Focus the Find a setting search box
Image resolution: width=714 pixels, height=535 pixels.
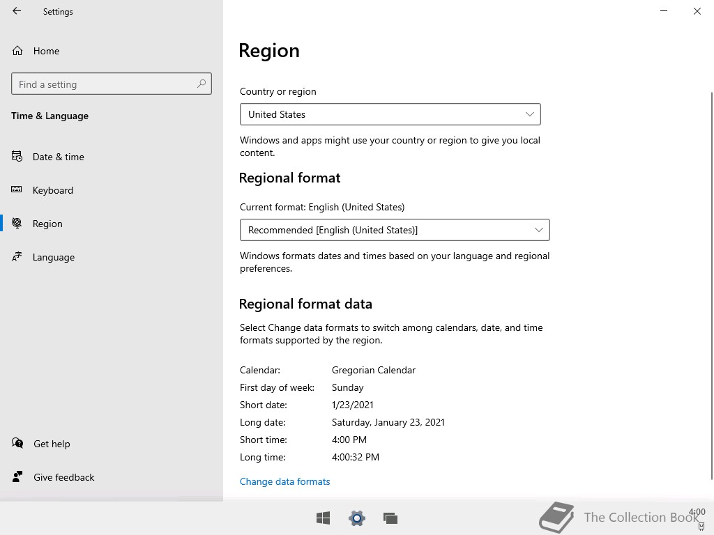click(x=112, y=84)
